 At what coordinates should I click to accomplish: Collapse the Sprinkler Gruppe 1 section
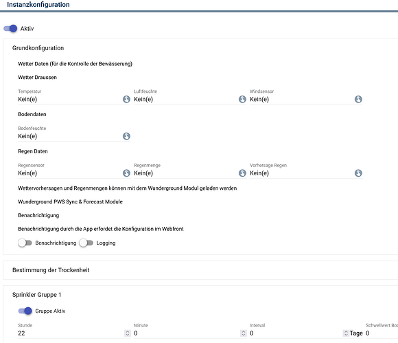coord(37,295)
